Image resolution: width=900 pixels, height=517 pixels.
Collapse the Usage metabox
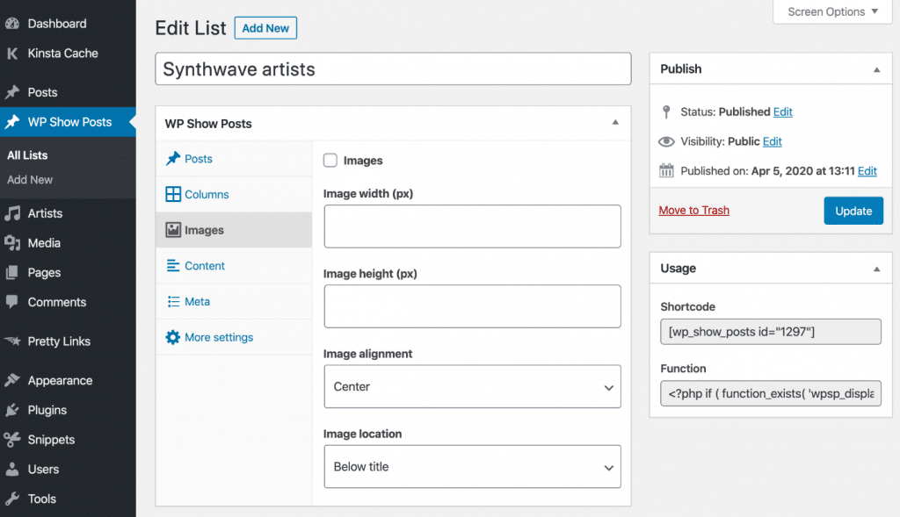coord(876,269)
